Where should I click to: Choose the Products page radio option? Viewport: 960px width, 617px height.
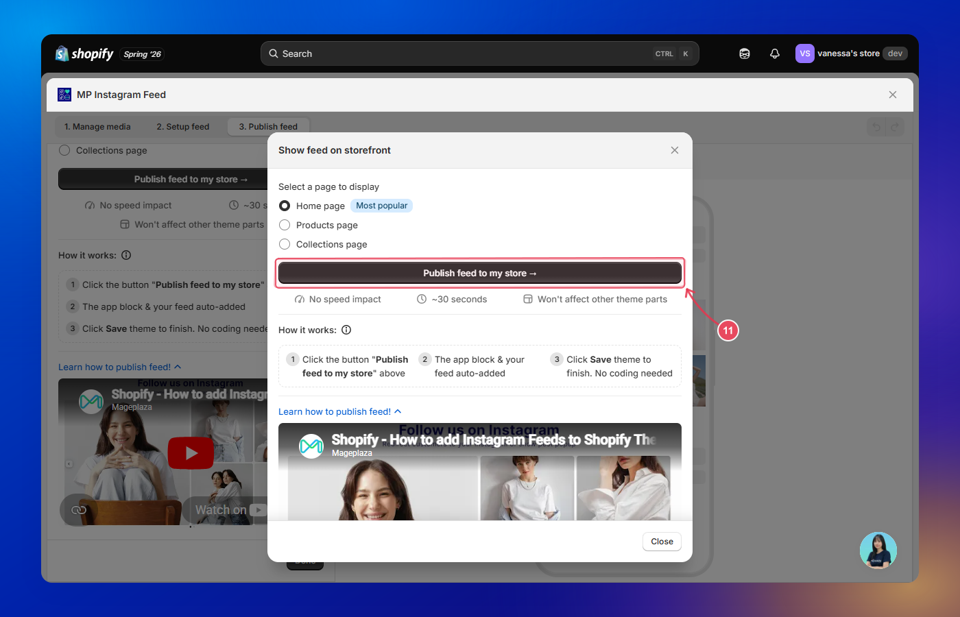click(285, 225)
